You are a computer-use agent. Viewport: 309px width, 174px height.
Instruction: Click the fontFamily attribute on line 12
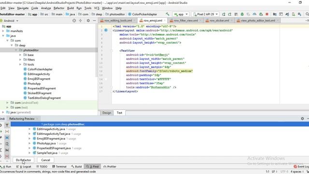[159, 71]
